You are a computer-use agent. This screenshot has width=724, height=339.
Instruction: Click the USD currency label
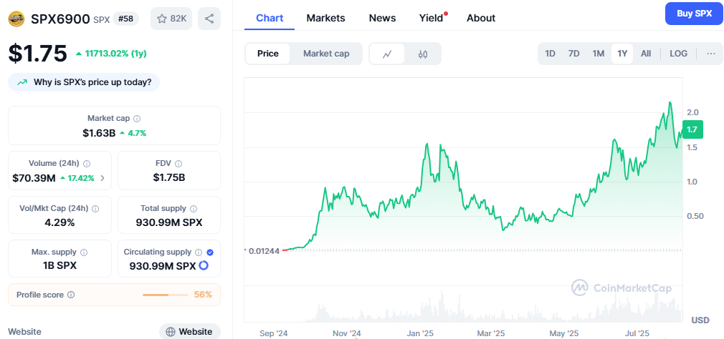(x=700, y=320)
